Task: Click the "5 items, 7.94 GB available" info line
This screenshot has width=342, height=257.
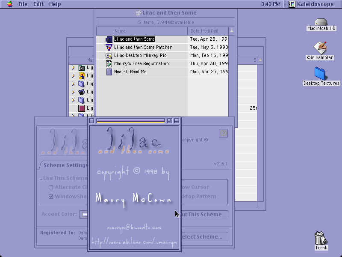Action: [x=166, y=22]
